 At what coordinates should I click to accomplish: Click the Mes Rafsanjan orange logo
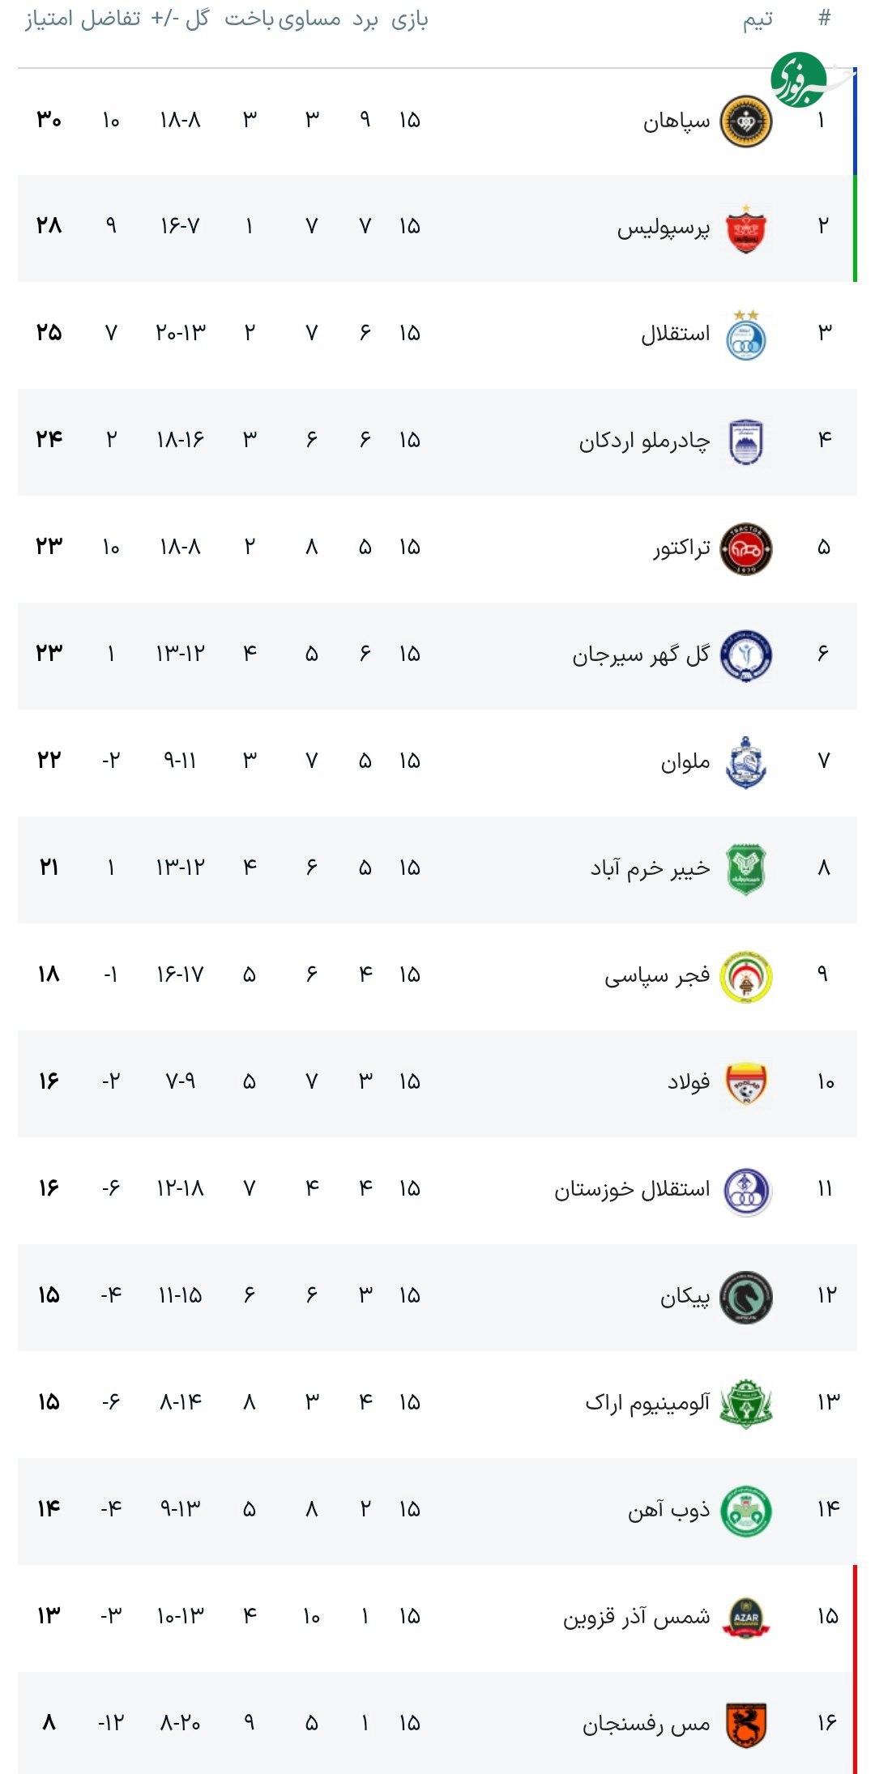pyautogui.click(x=745, y=1725)
